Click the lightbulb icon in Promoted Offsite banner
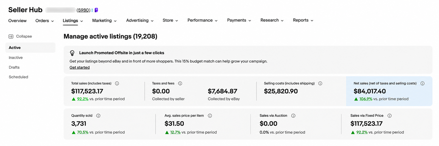439x146 pixels. click(x=72, y=53)
